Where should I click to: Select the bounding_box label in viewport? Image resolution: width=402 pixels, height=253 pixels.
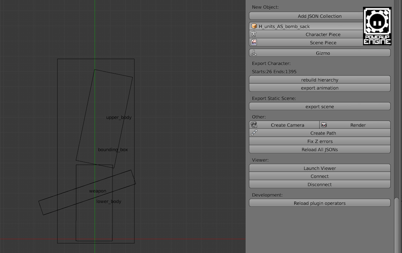click(113, 149)
